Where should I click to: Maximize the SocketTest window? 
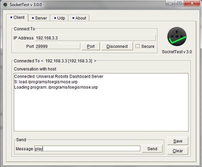point(179,4)
